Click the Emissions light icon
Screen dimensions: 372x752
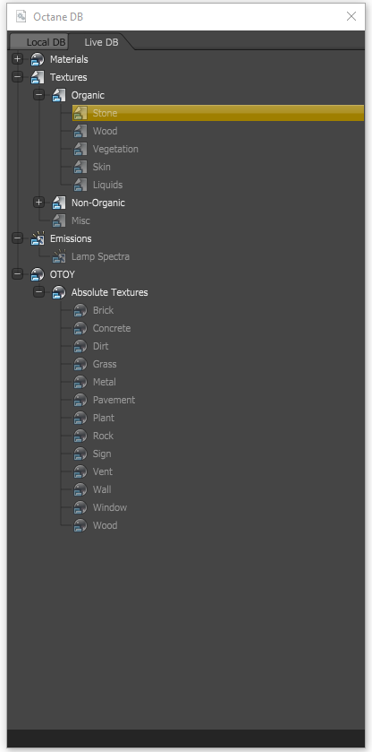click(x=38, y=238)
